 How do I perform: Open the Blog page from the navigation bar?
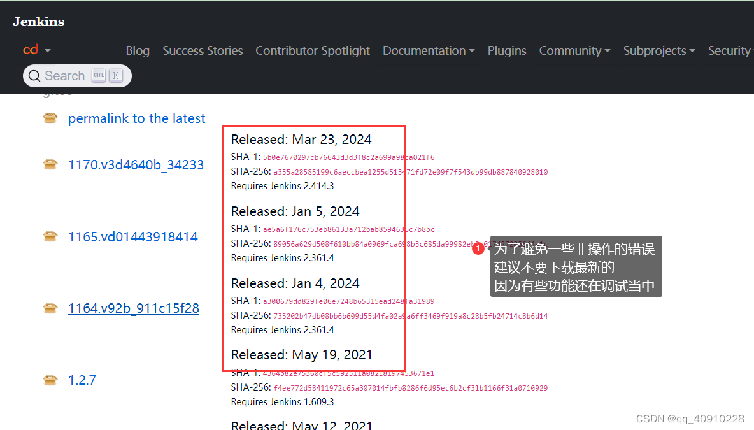point(138,50)
